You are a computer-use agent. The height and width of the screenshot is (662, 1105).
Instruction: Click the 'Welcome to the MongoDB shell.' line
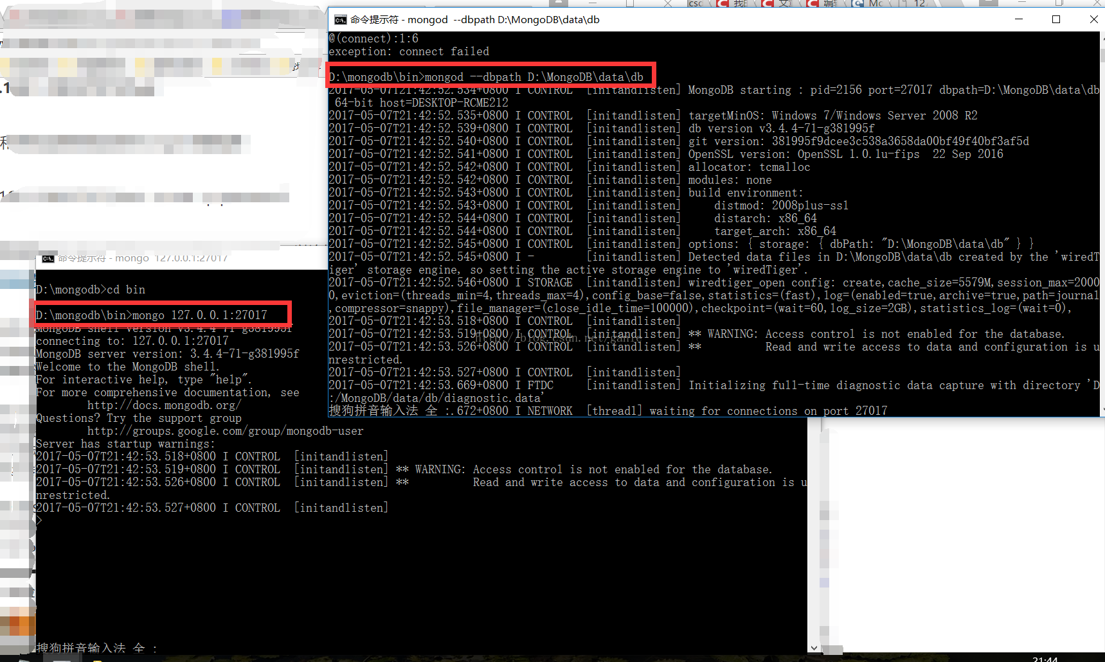pos(128,367)
